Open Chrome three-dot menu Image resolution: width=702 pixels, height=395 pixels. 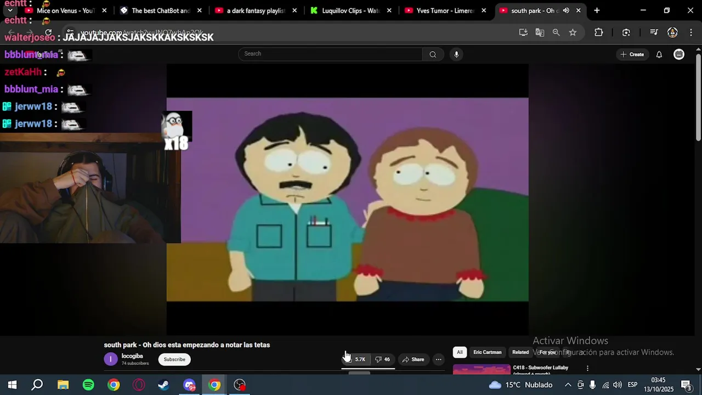pos(690,32)
